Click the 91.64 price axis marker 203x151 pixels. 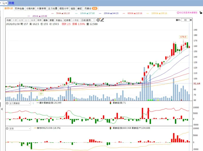[x=197, y=84]
